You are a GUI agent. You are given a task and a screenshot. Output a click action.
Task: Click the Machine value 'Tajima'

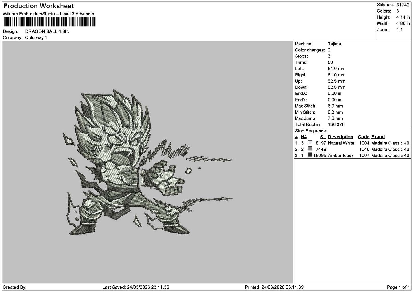(334, 44)
